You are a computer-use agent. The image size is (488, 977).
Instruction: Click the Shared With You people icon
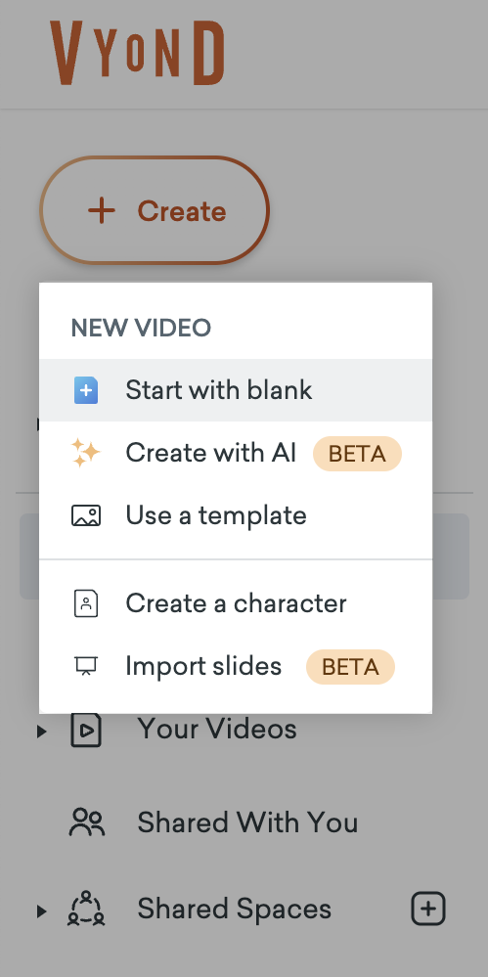[87, 822]
